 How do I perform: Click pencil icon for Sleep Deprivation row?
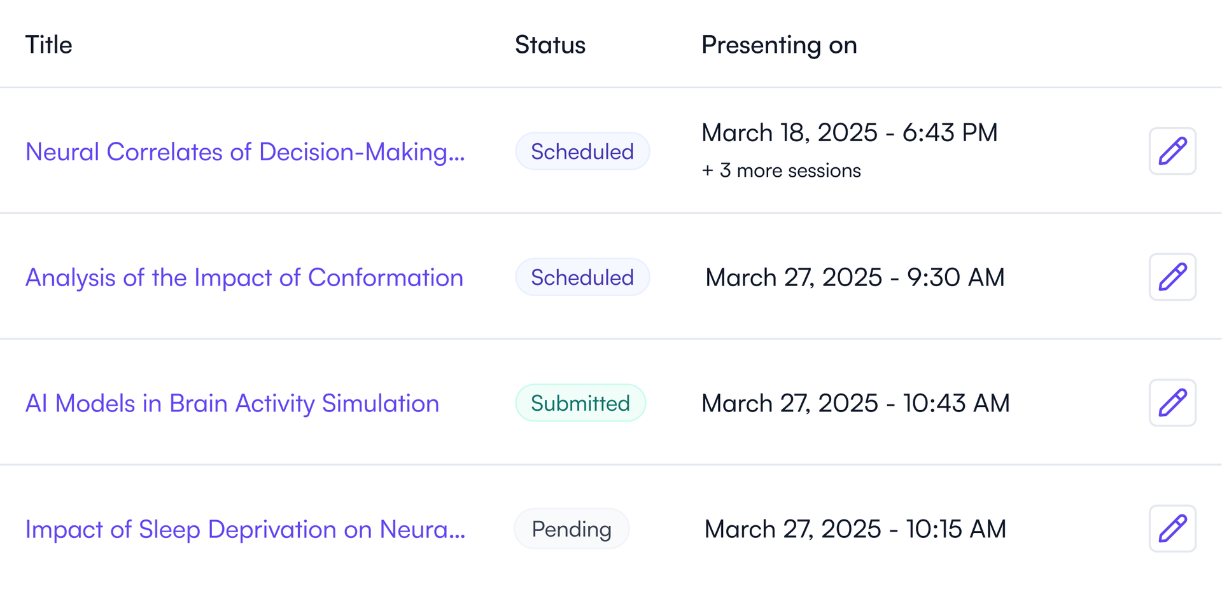click(1172, 529)
